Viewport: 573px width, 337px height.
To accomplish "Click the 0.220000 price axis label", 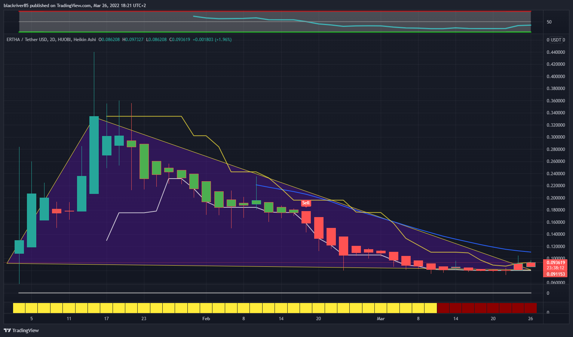I will tap(556, 186).
